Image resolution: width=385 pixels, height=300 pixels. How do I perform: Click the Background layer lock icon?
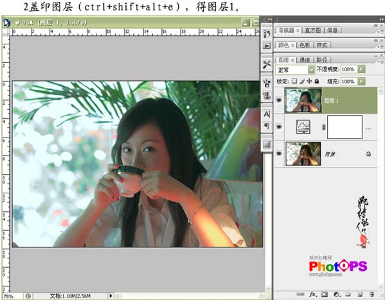(x=368, y=154)
